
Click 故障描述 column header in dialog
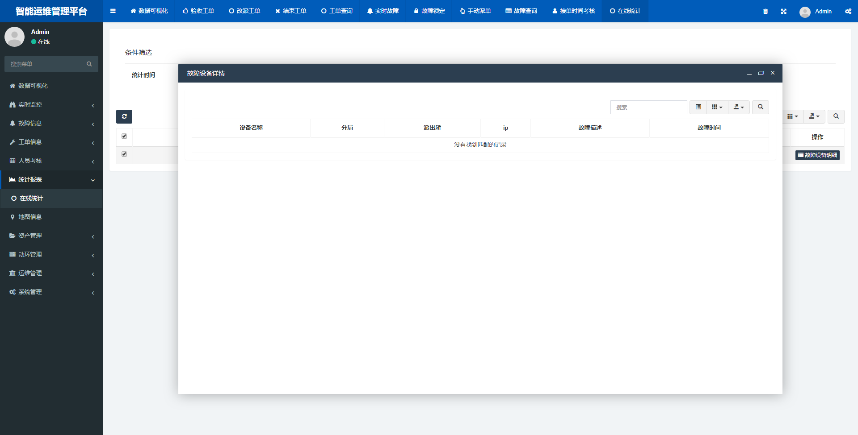[x=590, y=128]
